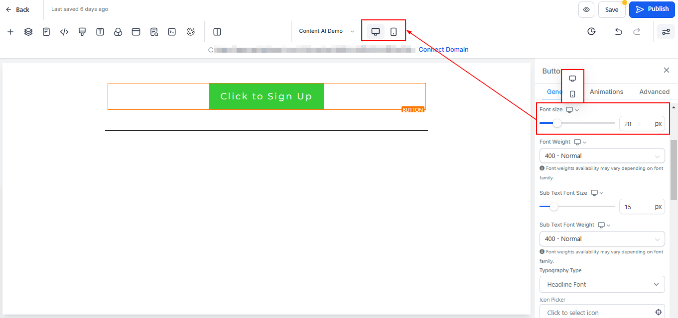Screen dimensions: 678x318
Task: Click the undo arrow icon
Action: click(x=619, y=32)
